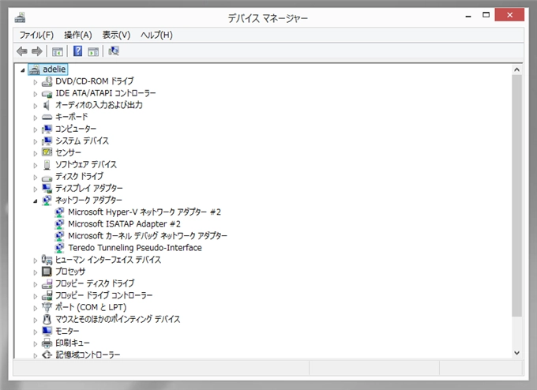Select Microsoft カーネル デバッグ ネットワーク アダプター
Image resolution: width=537 pixels, height=390 pixels.
pyautogui.click(x=148, y=236)
